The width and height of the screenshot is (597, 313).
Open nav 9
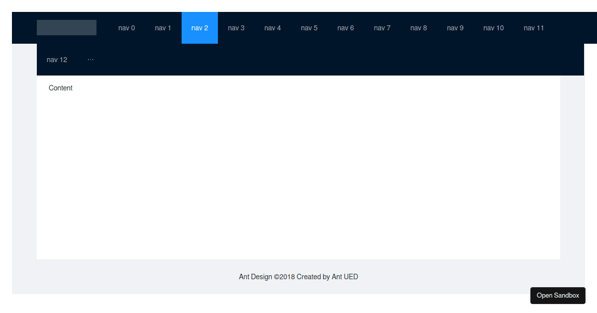tap(455, 28)
